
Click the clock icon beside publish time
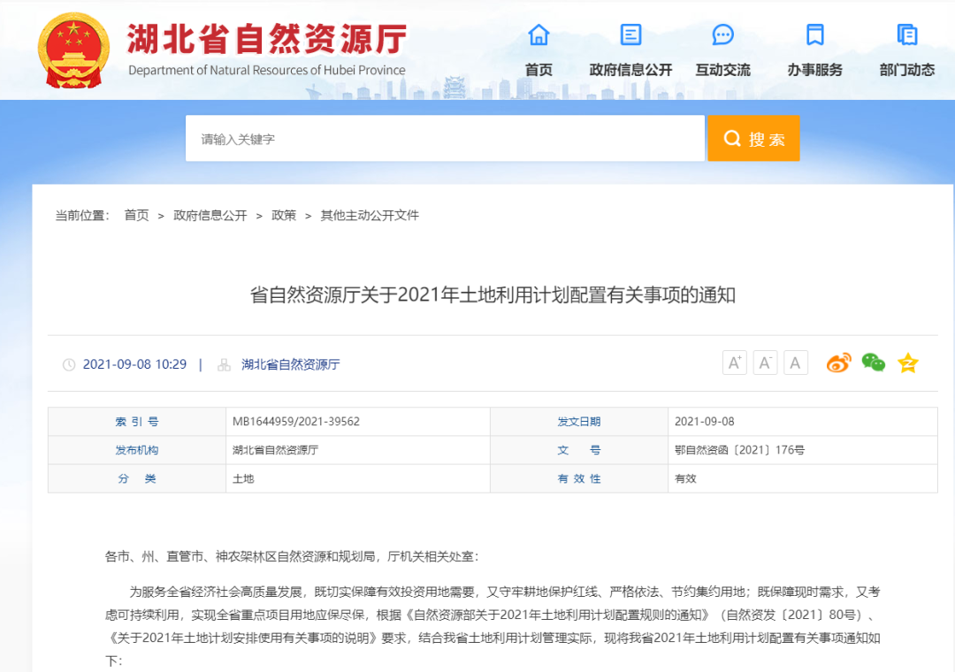tap(69, 363)
